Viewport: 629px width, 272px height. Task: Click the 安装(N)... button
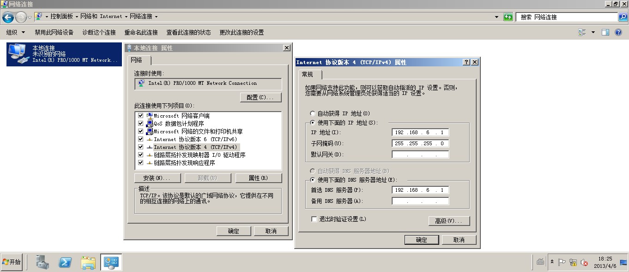[157, 178]
